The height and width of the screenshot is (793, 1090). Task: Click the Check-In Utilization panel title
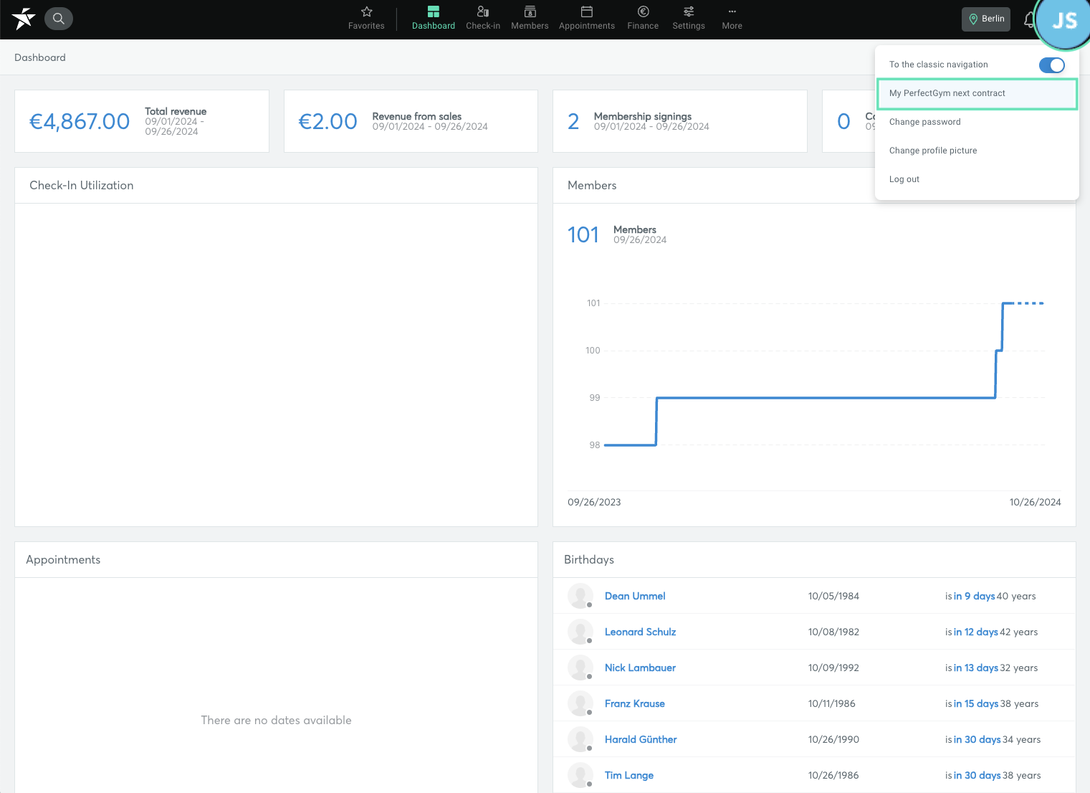[82, 185]
